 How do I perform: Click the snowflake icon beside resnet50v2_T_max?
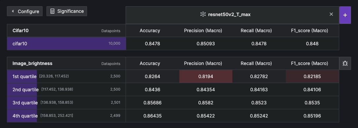click(x=203, y=14)
